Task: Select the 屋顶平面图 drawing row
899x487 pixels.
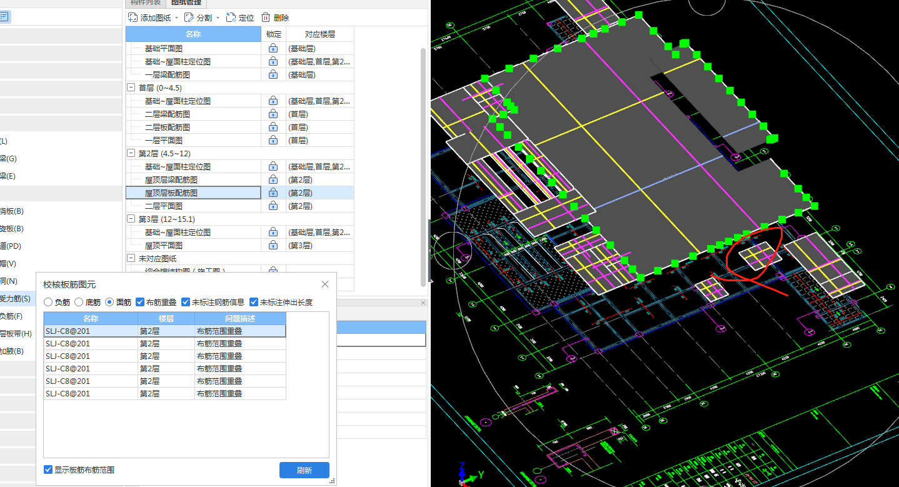Action: coord(193,245)
